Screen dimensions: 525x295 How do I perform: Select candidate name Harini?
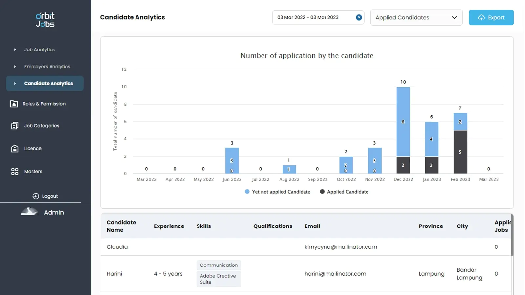click(x=114, y=274)
